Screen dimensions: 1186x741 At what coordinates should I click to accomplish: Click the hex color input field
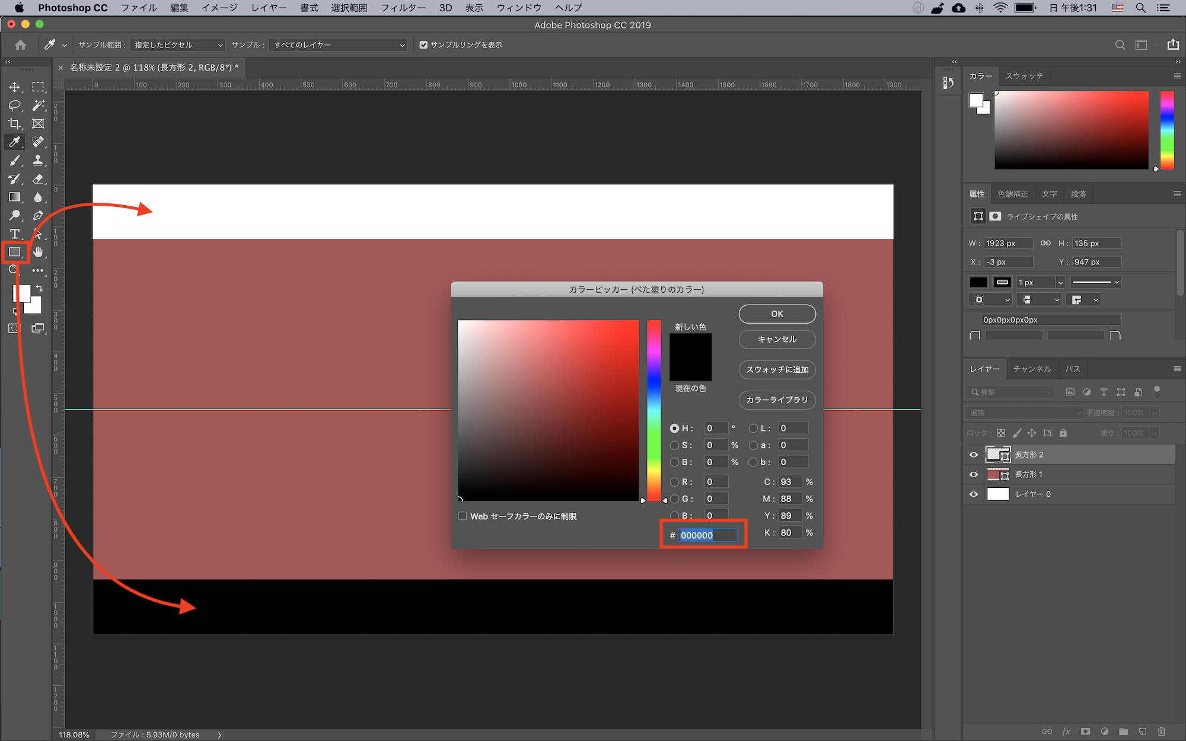pyautogui.click(x=707, y=535)
